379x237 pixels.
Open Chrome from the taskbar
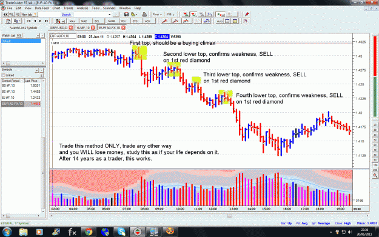(88, 232)
